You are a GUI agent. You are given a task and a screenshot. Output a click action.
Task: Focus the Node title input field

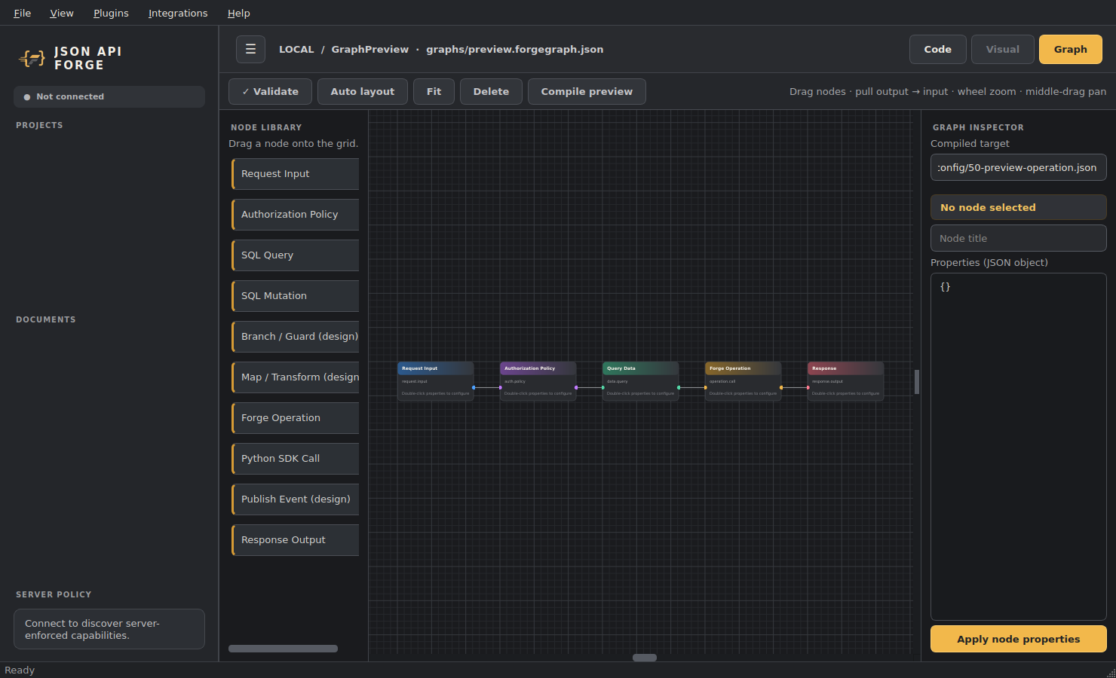[1018, 238]
